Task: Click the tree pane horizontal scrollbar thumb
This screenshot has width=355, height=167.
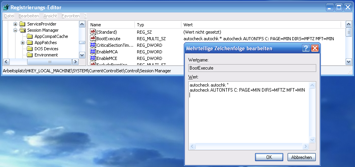Action: pos(50,62)
